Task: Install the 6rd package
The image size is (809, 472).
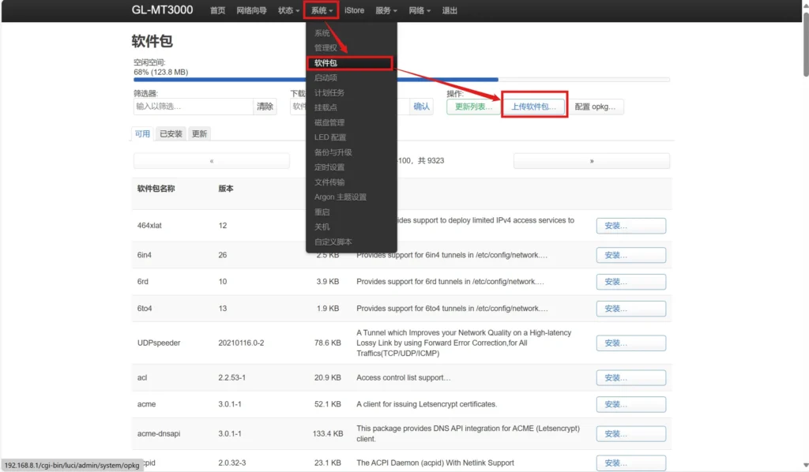Action: click(x=631, y=282)
